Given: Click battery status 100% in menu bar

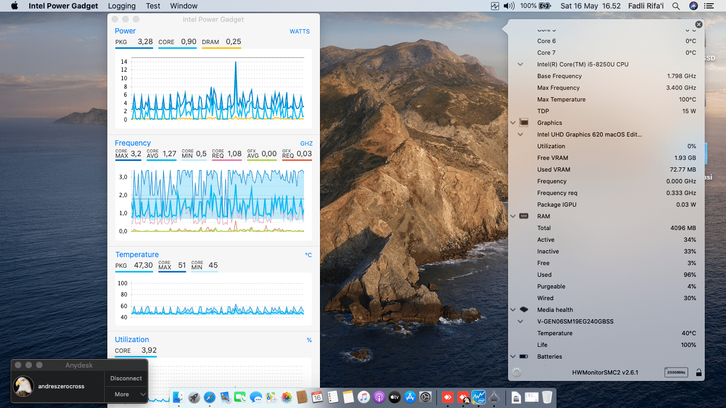Looking at the screenshot, I should (536, 6).
